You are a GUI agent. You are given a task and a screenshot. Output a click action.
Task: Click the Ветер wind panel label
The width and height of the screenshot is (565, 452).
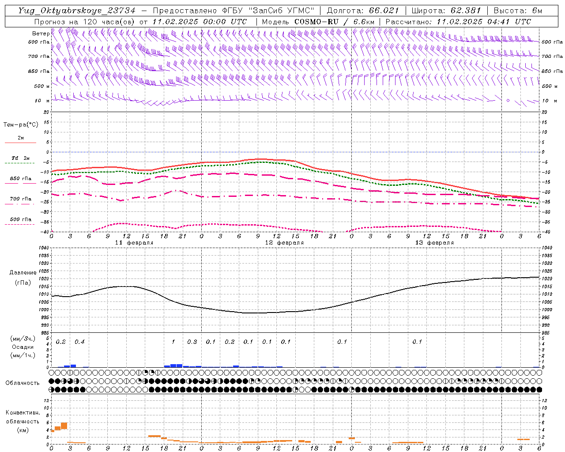pos(41,34)
